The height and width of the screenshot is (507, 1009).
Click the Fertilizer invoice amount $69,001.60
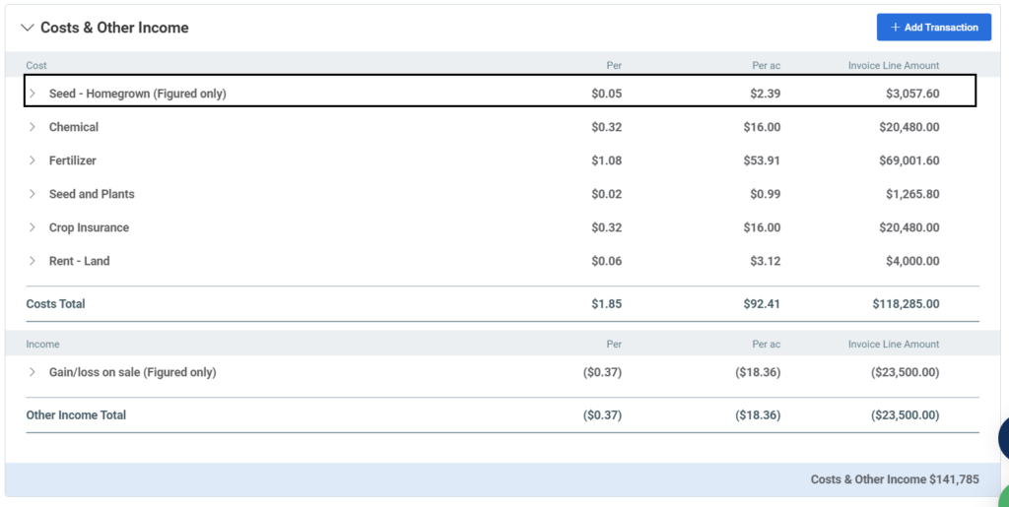click(x=909, y=160)
